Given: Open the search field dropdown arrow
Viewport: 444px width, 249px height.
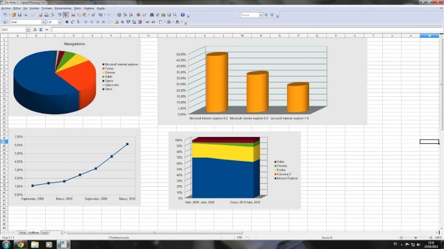Looking at the screenshot, I should coord(261,15).
